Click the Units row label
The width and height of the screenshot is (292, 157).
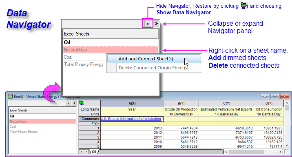click(90, 114)
